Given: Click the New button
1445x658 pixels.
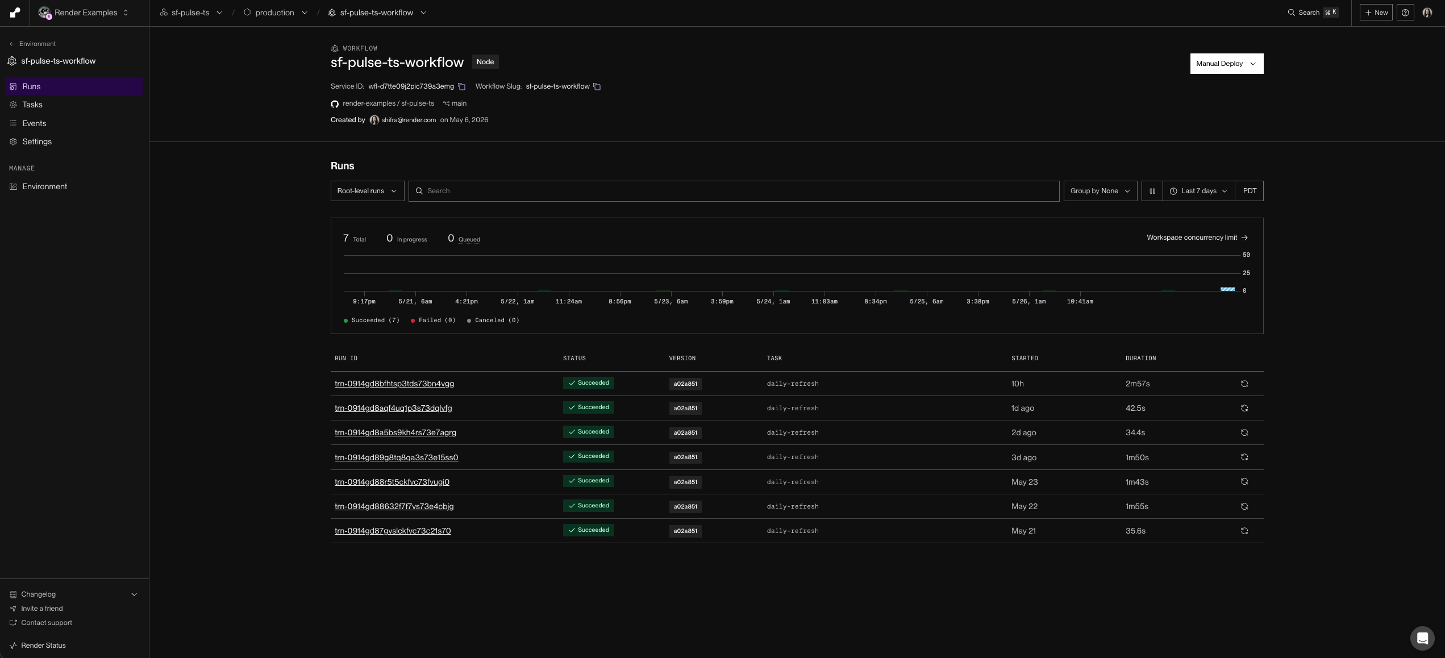Looking at the screenshot, I should 1376,13.
